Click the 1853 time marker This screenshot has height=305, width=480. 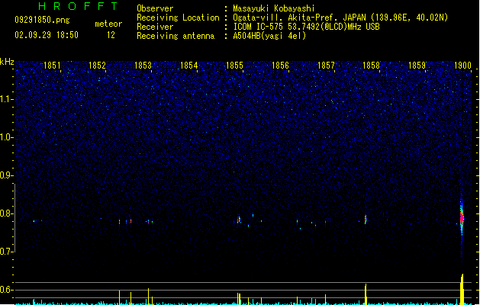tap(143, 66)
